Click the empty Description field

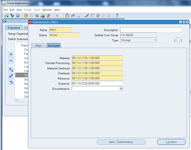click(x=151, y=30)
